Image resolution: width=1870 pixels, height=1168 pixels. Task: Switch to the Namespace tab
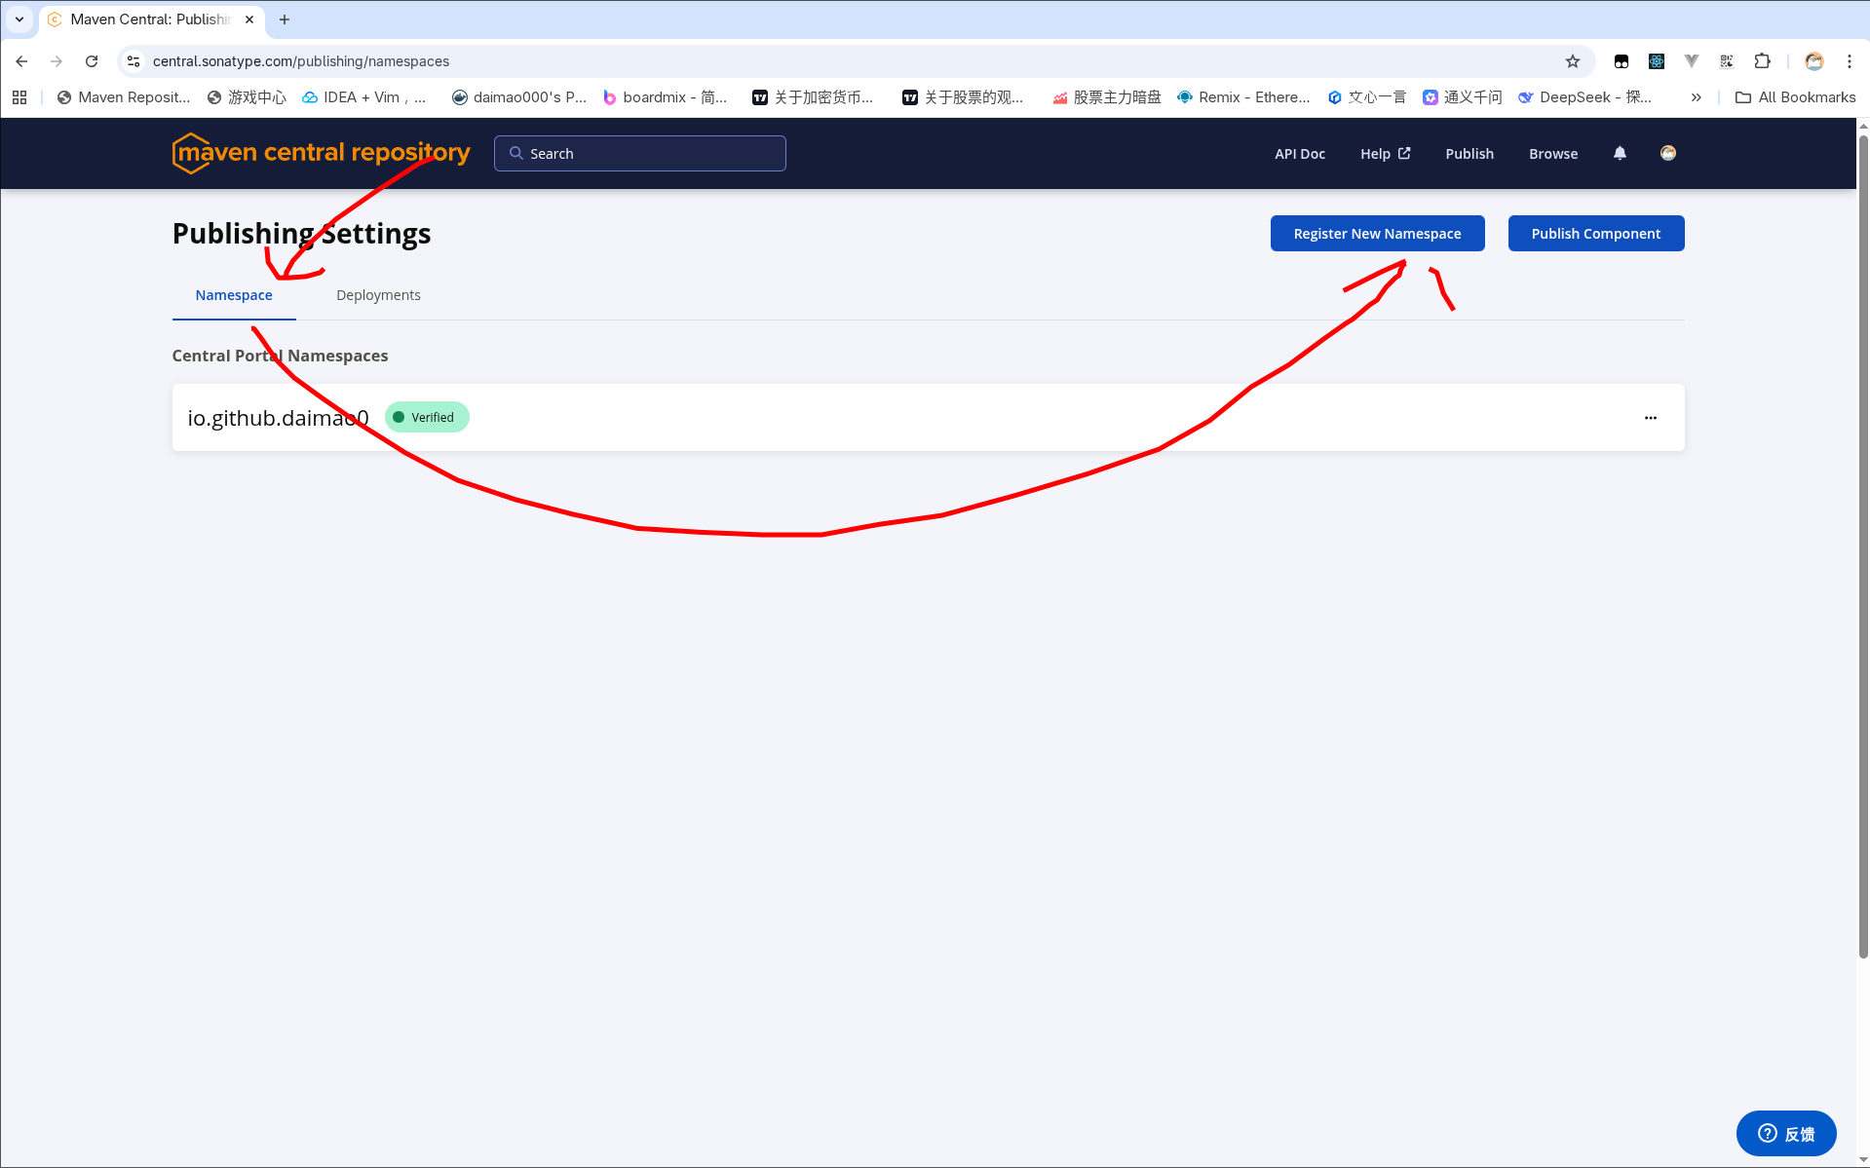click(x=234, y=295)
